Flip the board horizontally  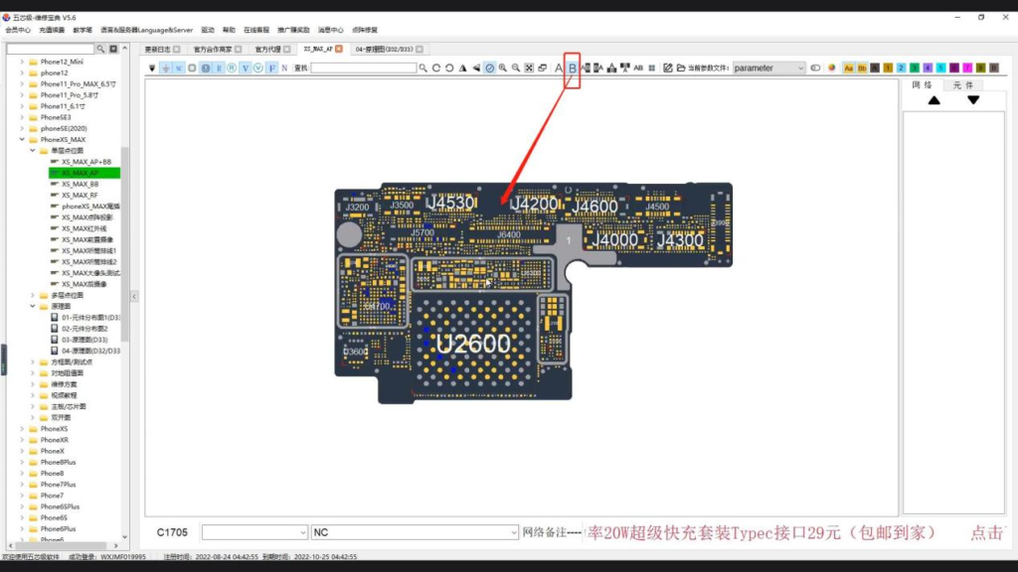coord(463,69)
